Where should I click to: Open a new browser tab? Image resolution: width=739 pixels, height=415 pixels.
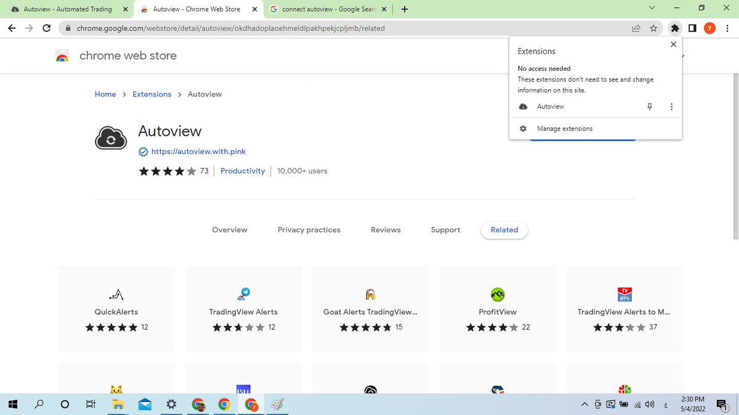click(x=404, y=9)
